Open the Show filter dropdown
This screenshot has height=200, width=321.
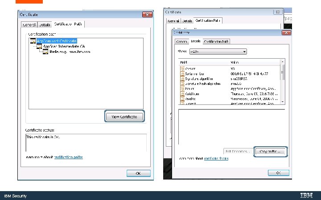tap(218, 52)
